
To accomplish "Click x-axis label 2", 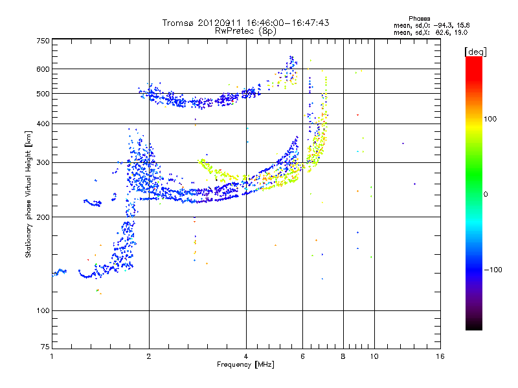I will click(149, 356).
